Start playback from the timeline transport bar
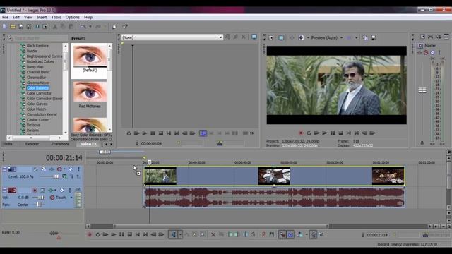This screenshot has height=254, width=452. (x=114, y=235)
